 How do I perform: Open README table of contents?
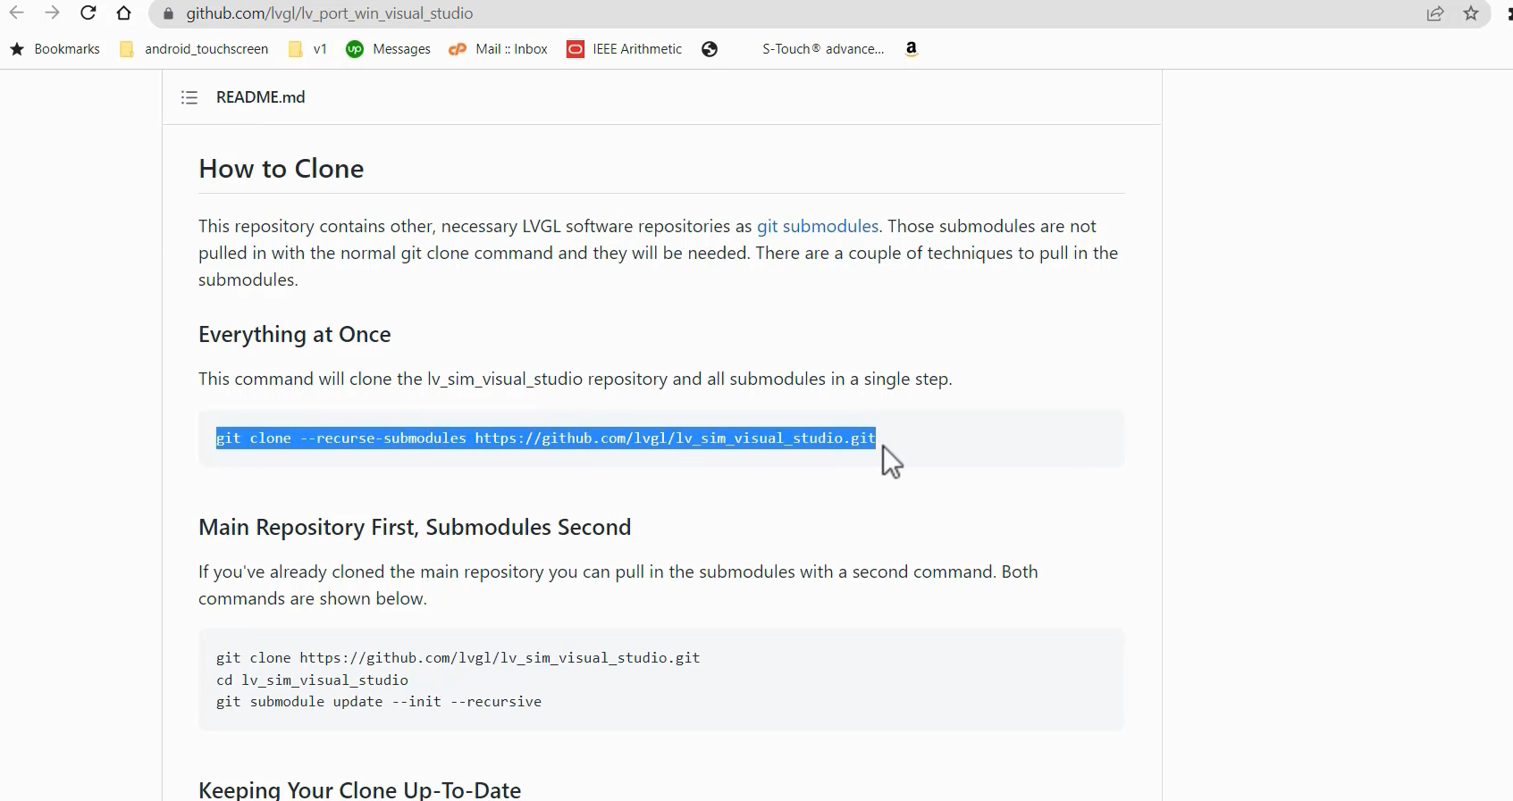189,97
